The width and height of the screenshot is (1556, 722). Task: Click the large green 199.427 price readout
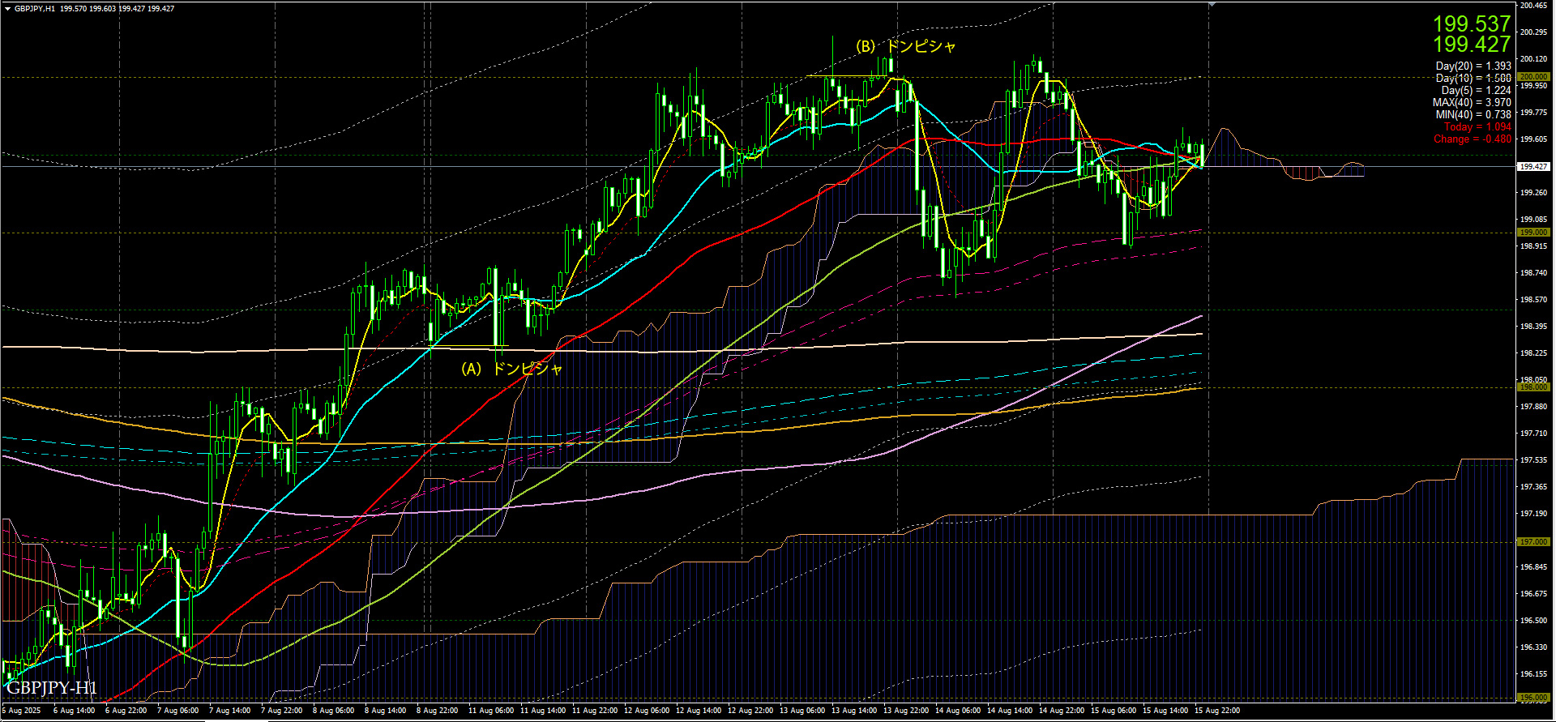[x=1472, y=44]
